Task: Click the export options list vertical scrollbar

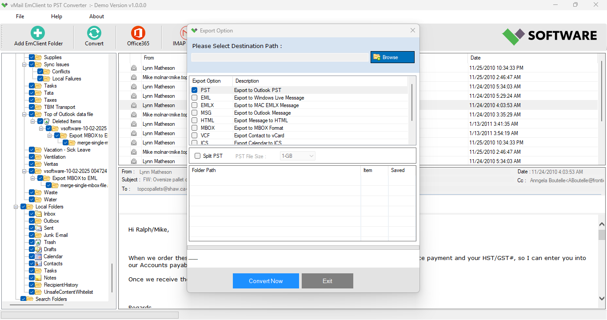Action: coord(412,102)
